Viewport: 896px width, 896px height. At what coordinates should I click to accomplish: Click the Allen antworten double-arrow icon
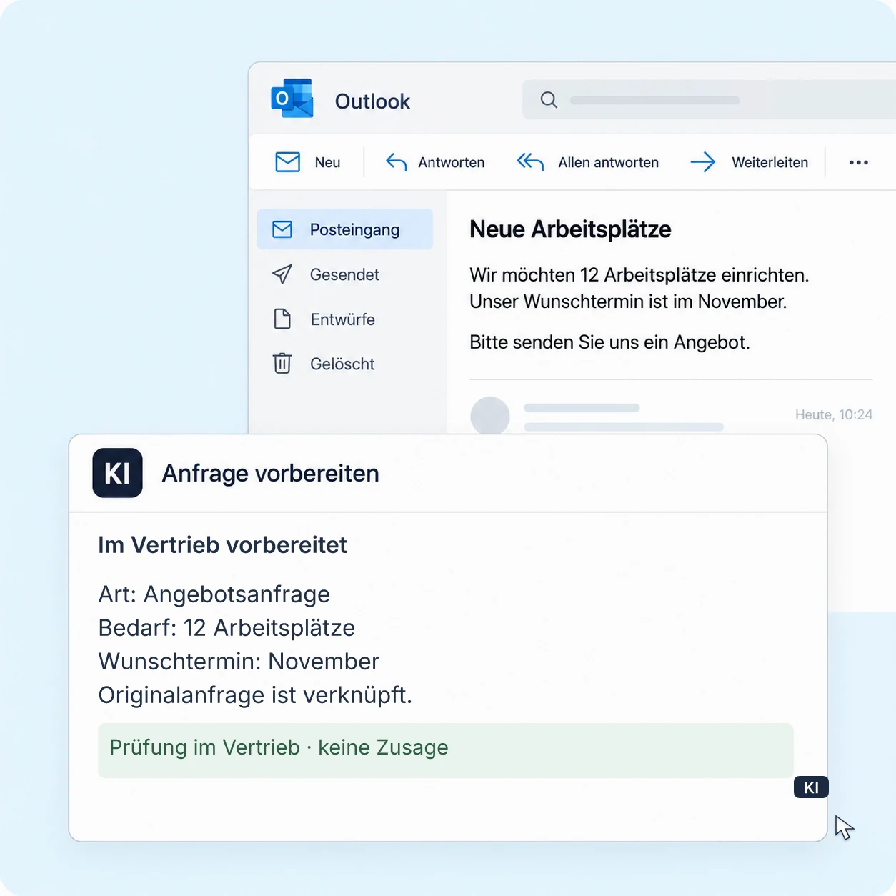(x=530, y=162)
